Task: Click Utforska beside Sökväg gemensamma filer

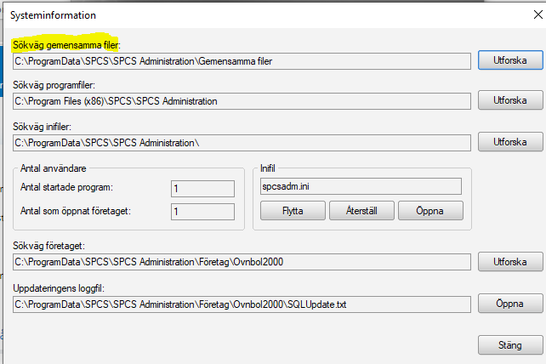Action: (x=510, y=60)
